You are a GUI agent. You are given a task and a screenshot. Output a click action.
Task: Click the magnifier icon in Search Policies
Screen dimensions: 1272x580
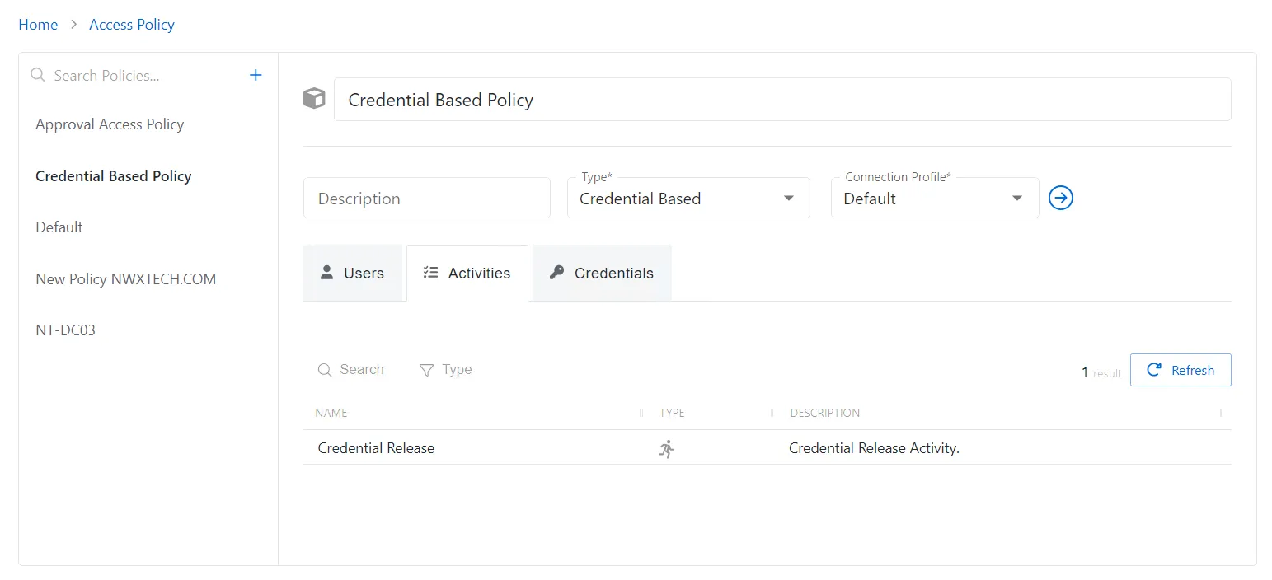(x=37, y=75)
